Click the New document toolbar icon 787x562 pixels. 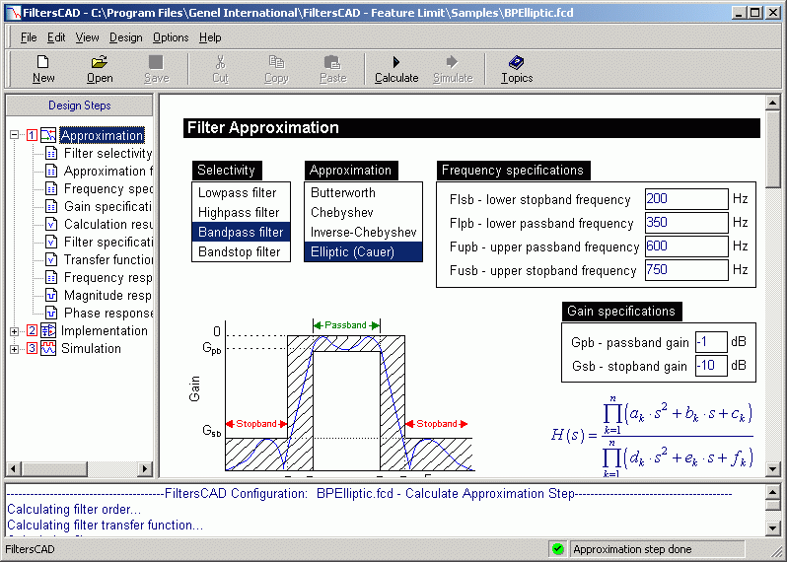(x=43, y=62)
